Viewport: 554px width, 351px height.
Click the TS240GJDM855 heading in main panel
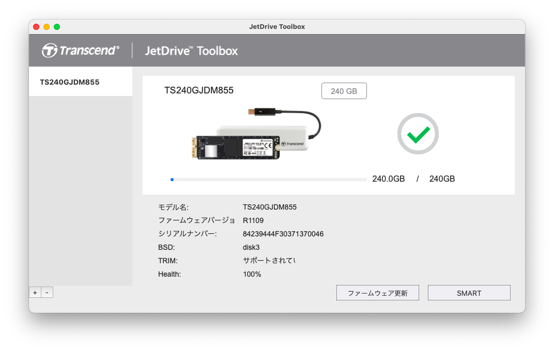[199, 90]
